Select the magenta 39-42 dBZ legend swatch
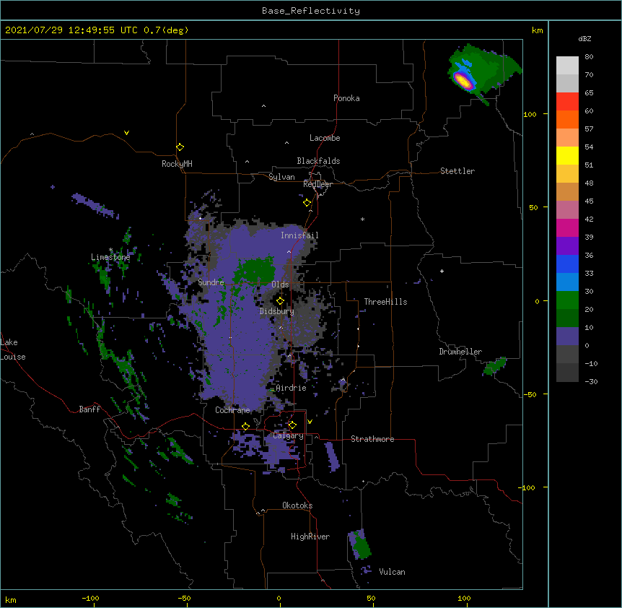 [x=567, y=227]
